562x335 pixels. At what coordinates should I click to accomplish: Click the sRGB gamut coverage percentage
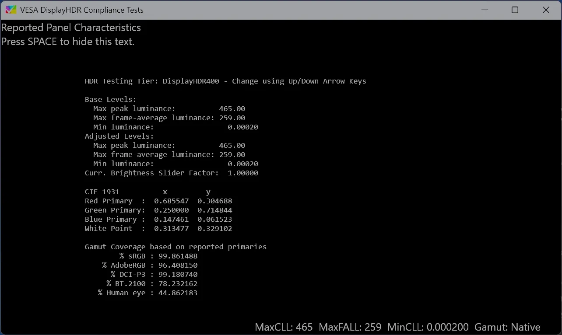pyautogui.click(x=176, y=256)
